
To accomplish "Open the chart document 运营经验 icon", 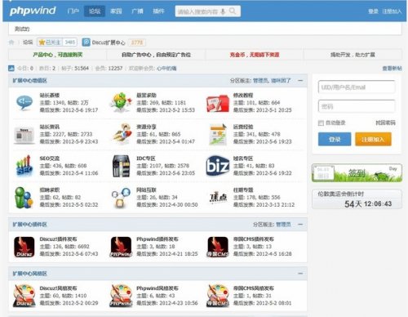I will (218, 134).
